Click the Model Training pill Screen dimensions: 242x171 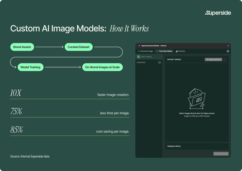point(31,67)
